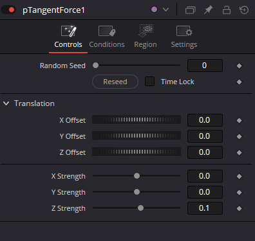Click the Y Offset thumbwheel

click(137, 136)
